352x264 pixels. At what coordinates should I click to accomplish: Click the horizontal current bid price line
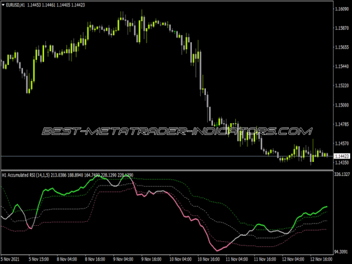[x=167, y=156]
